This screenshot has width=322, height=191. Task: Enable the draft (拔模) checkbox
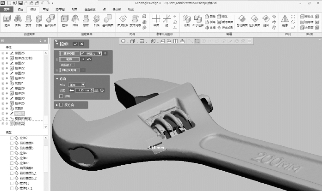[61, 96]
